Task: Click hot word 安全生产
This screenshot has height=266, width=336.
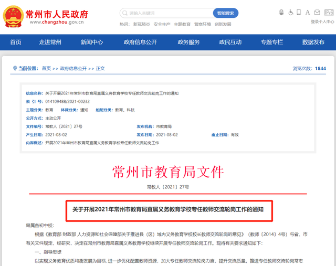Action: click(162, 24)
